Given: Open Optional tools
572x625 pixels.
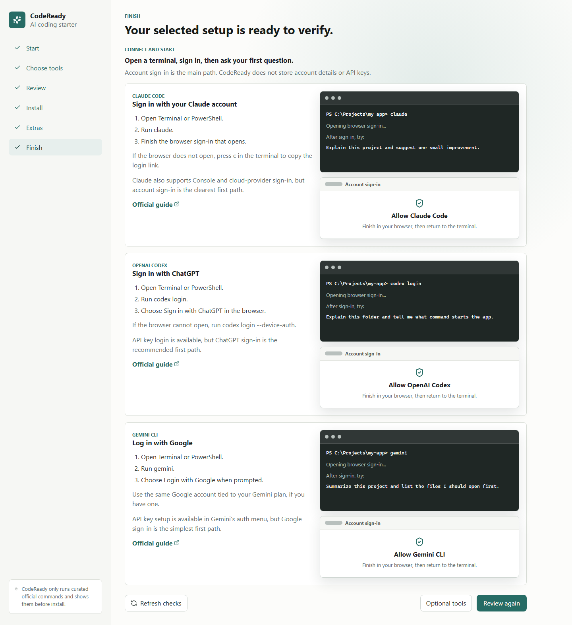Looking at the screenshot, I should (x=446, y=603).
